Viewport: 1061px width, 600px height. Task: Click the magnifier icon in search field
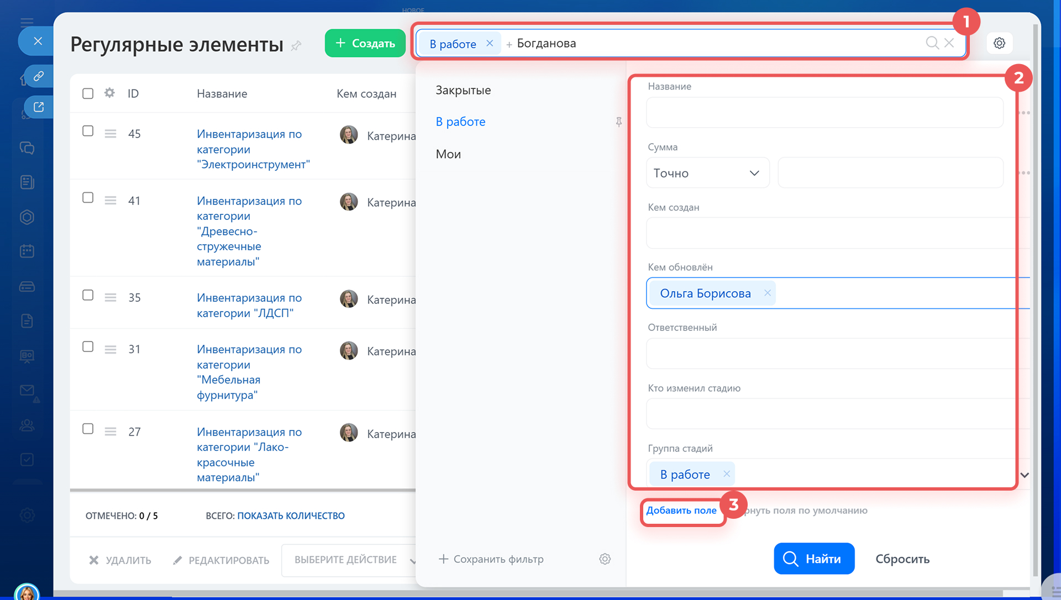[932, 43]
